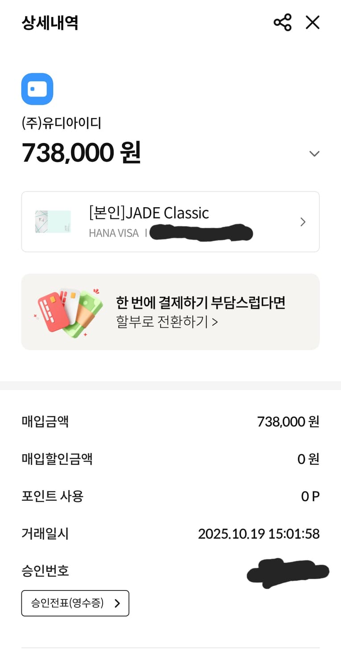
Task: Open the 할부로 전환하기 link
Action: 166,322
